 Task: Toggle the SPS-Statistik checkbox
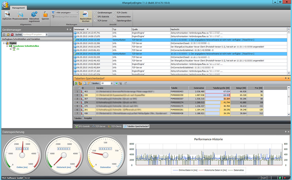click(96, 17)
